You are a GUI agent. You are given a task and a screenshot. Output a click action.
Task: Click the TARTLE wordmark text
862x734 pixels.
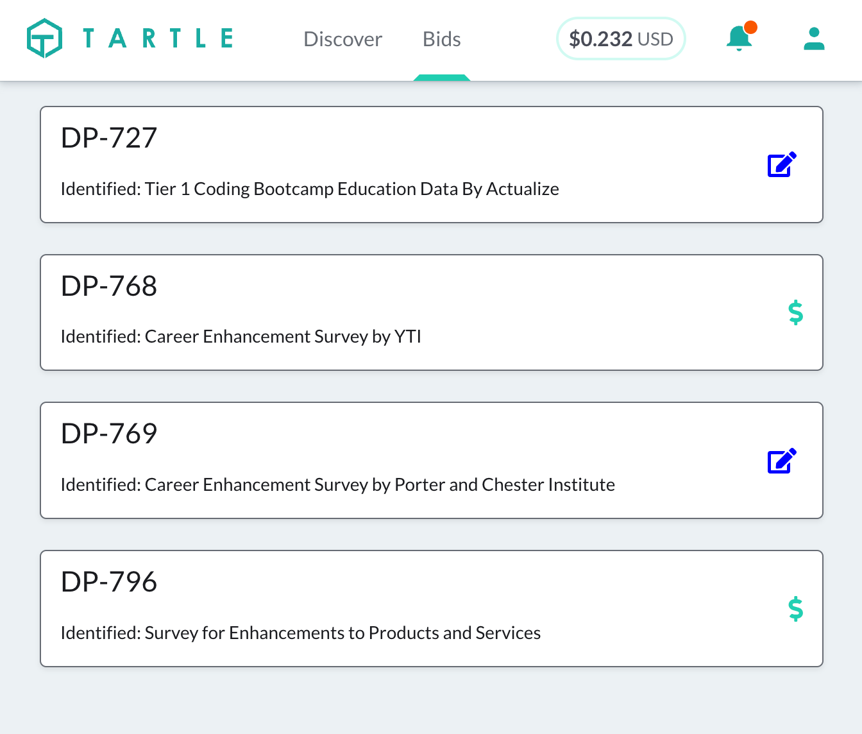click(x=158, y=38)
